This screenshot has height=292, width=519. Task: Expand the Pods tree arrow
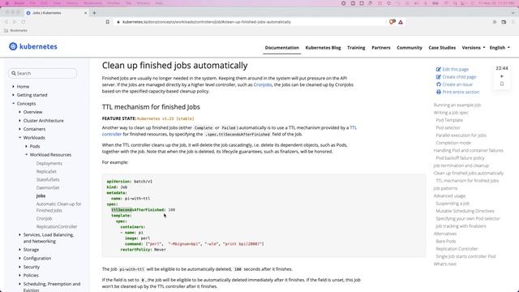click(27, 146)
